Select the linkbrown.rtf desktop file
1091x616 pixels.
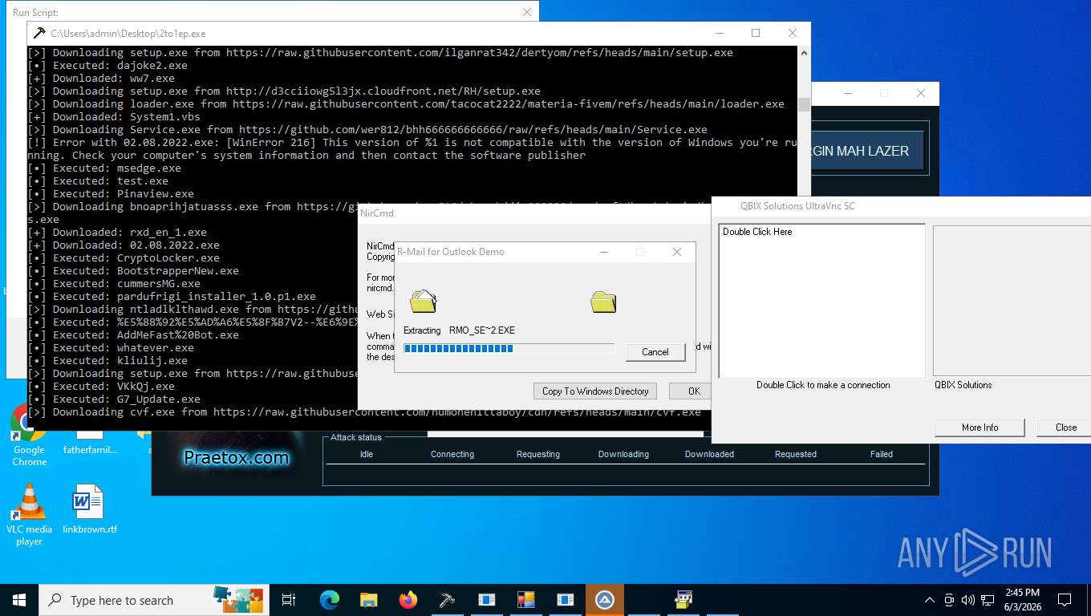(90, 509)
